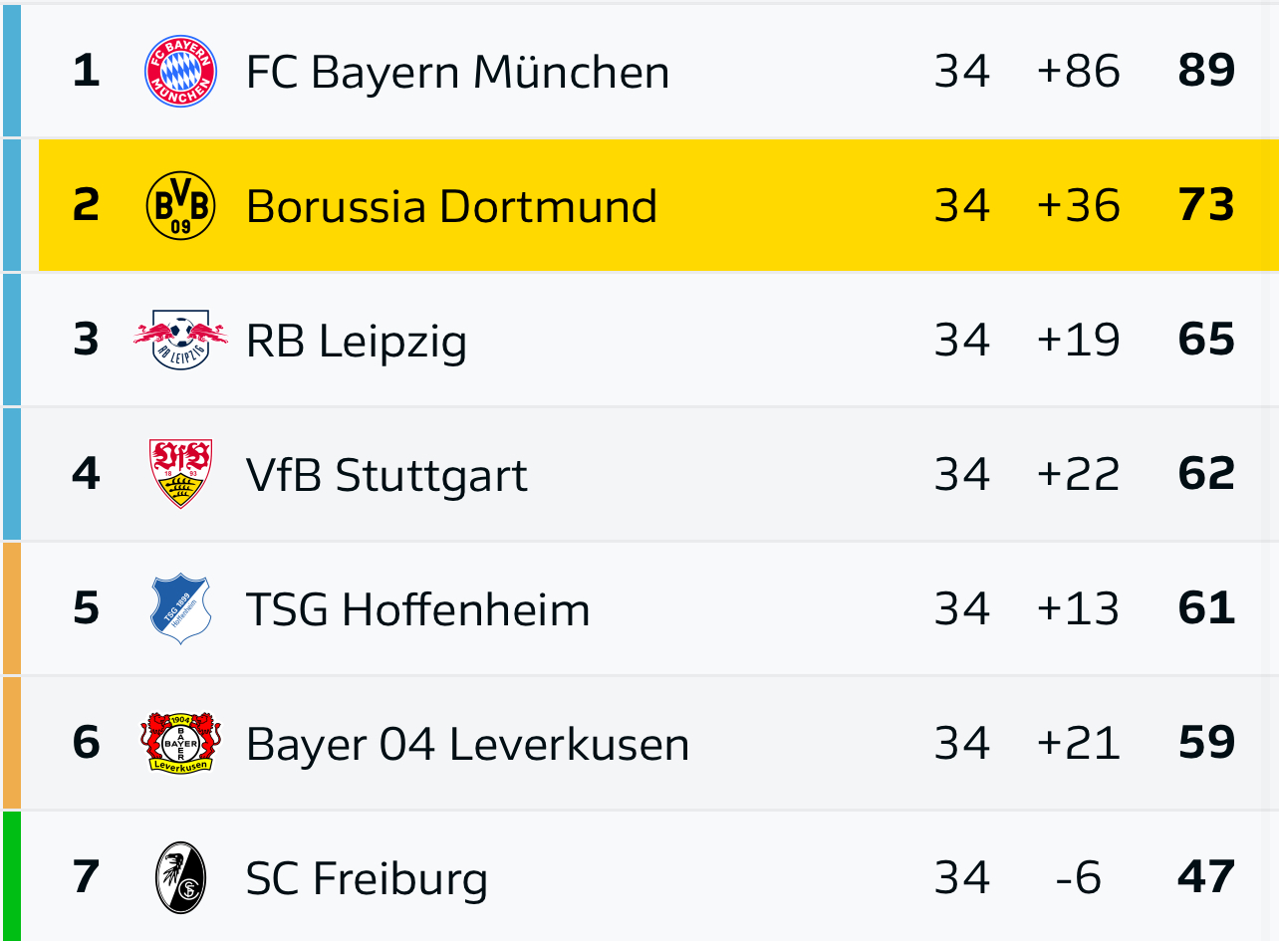Click the SC Freiburg black crest
Viewport: 1279px width, 941px height.
[x=180, y=877]
